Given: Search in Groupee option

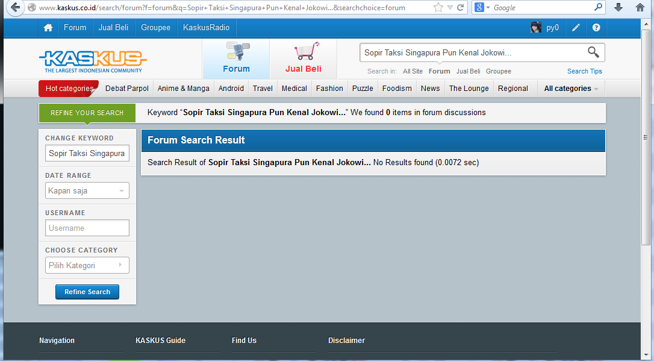Looking at the screenshot, I should point(499,71).
